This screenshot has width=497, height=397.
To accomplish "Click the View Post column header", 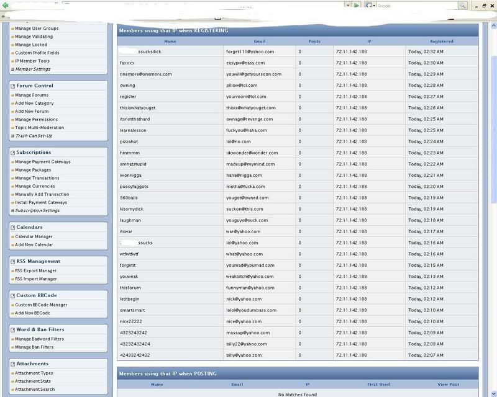I will click(448, 385).
